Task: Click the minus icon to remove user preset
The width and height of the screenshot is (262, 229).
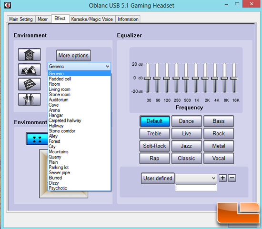Action: (x=232, y=178)
